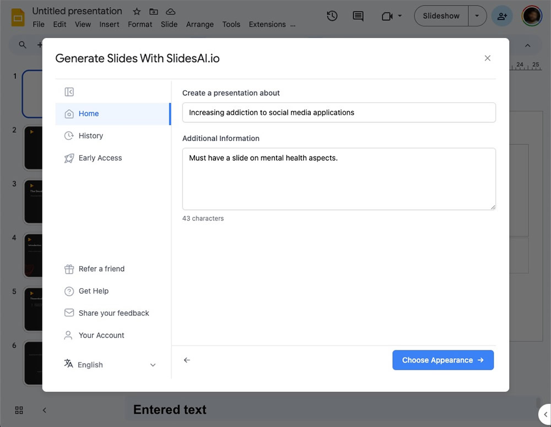Open the View menu
Image resolution: width=551 pixels, height=427 pixels.
(x=83, y=24)
